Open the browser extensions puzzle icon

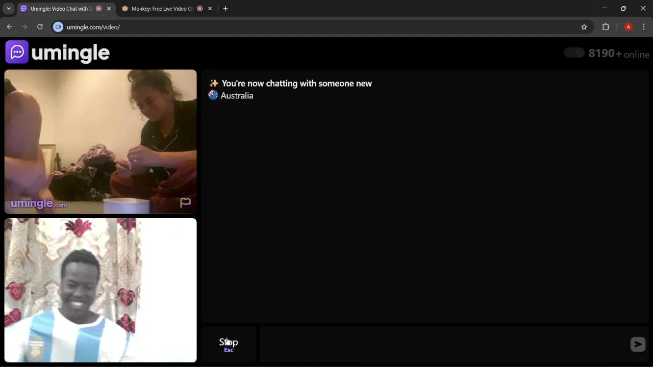click(x=606, y=27)
